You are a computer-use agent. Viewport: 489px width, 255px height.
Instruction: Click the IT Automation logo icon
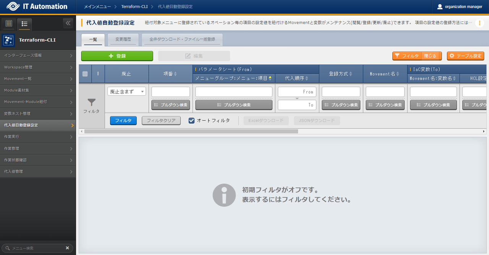click(13, 6)
